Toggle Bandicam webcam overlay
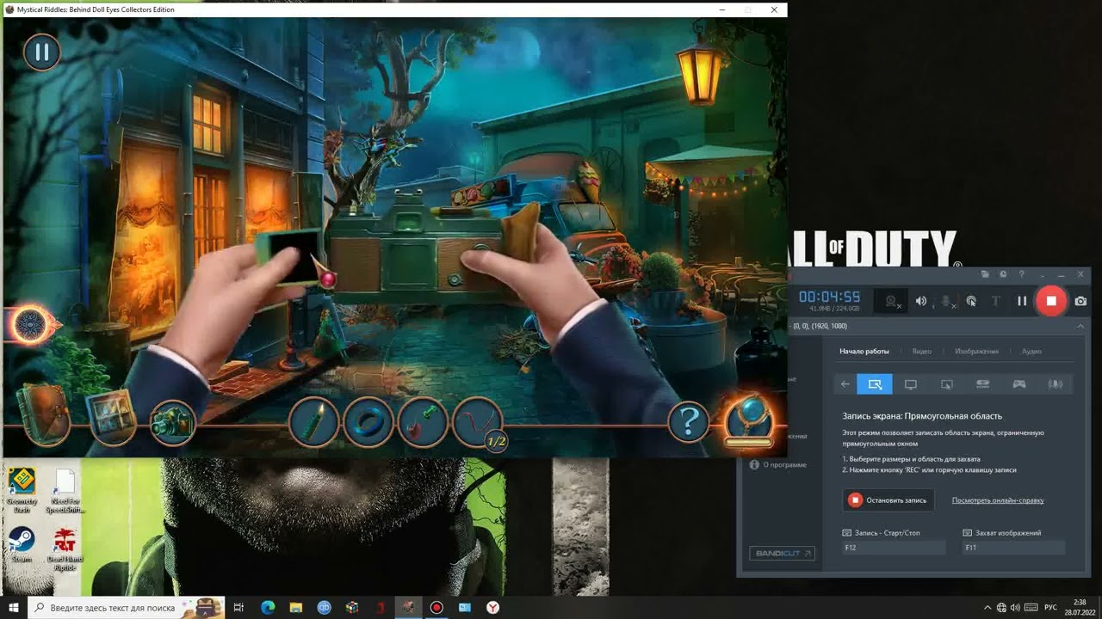This screenshot has width=1102, height=619. point(891,301)
